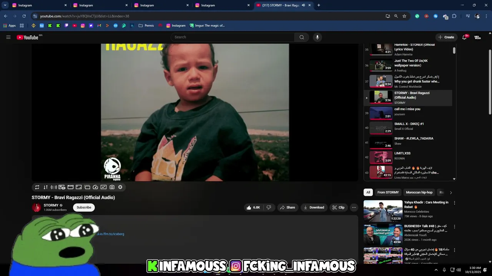Image resolution: width=492 pixels, height=276 pixels.
Task: Open more actions beside Clip
Action: point(354,207)
